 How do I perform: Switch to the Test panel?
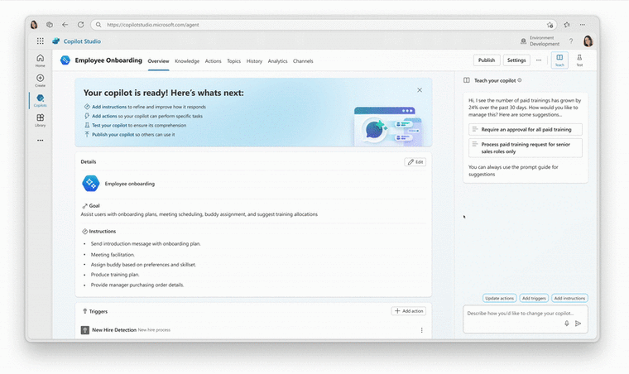579,60
